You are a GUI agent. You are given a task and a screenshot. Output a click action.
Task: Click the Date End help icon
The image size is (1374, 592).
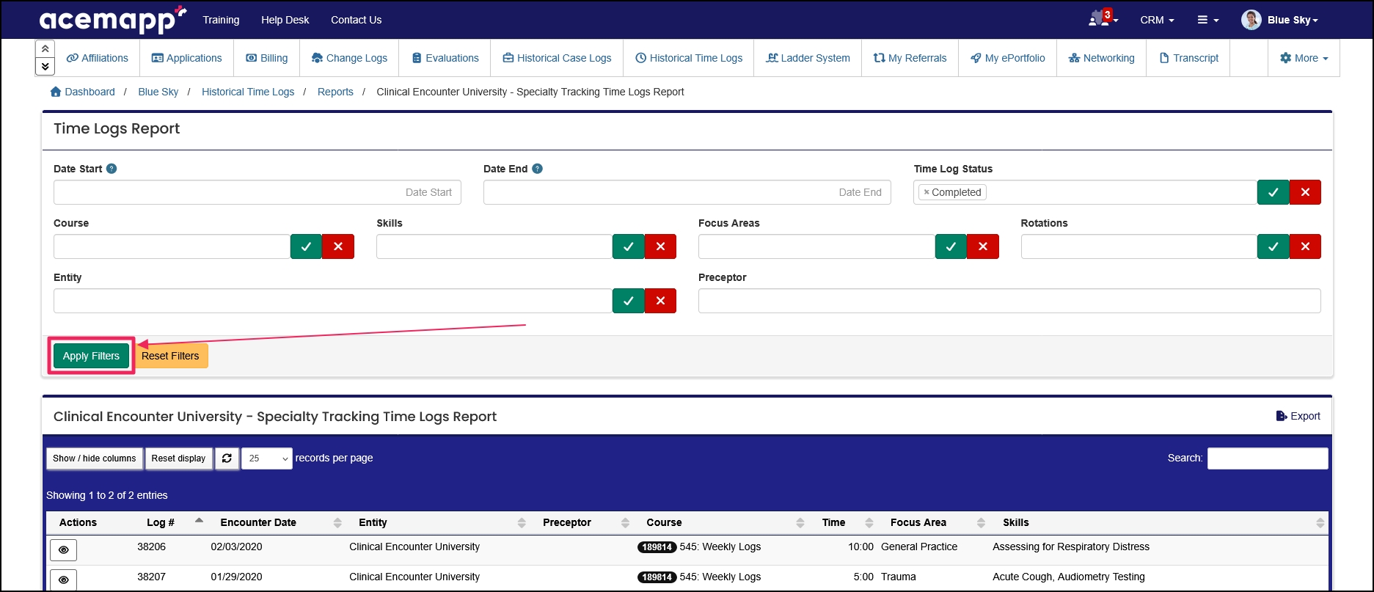pyautogui.click(x=537, y=169)
